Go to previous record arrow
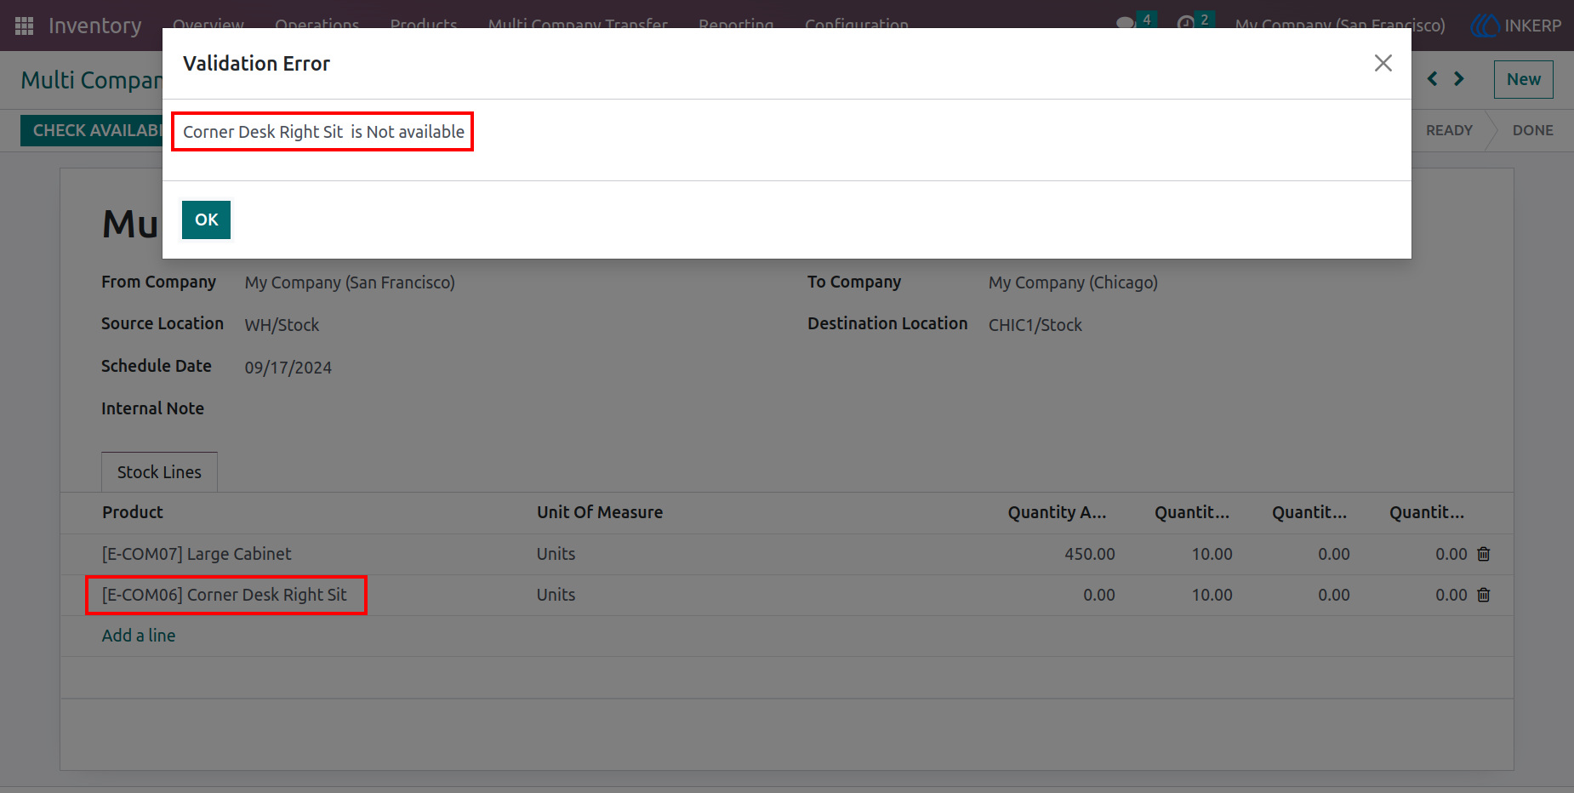Screen dimensions: 1574x793 [1433, 79]
